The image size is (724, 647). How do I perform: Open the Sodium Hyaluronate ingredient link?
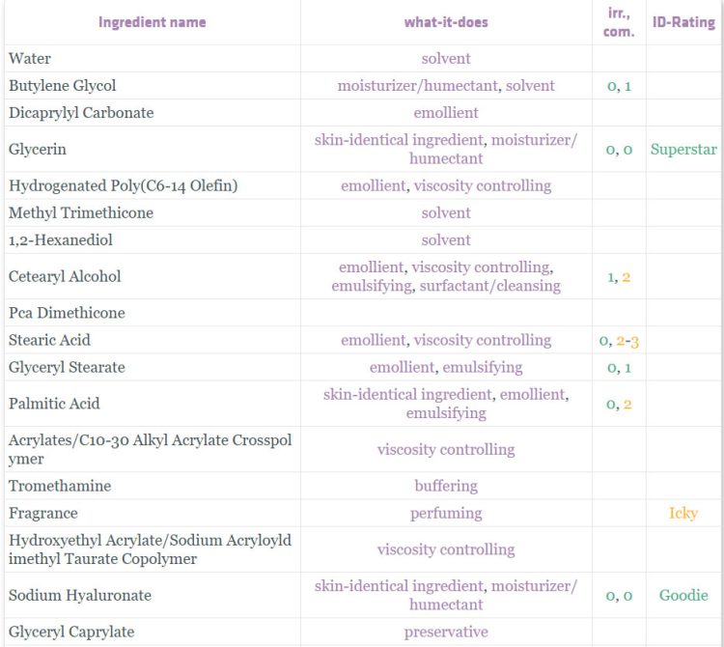(x=80, y=595)
